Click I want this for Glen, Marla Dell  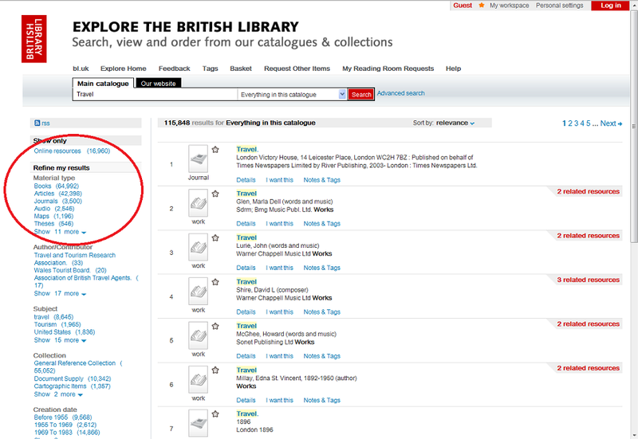tap(280, 224)
